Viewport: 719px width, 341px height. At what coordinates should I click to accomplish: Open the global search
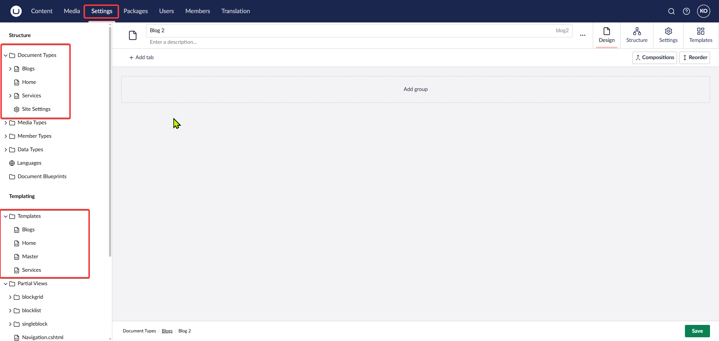[671, 11]
